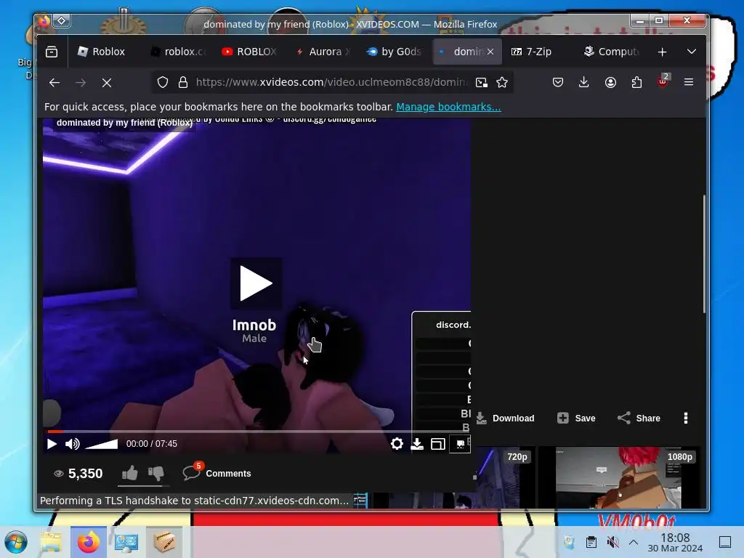This screenshot has width=744, height=558.
Task: Switch to the roblox.c tab
Action: (x=178, y=52)
